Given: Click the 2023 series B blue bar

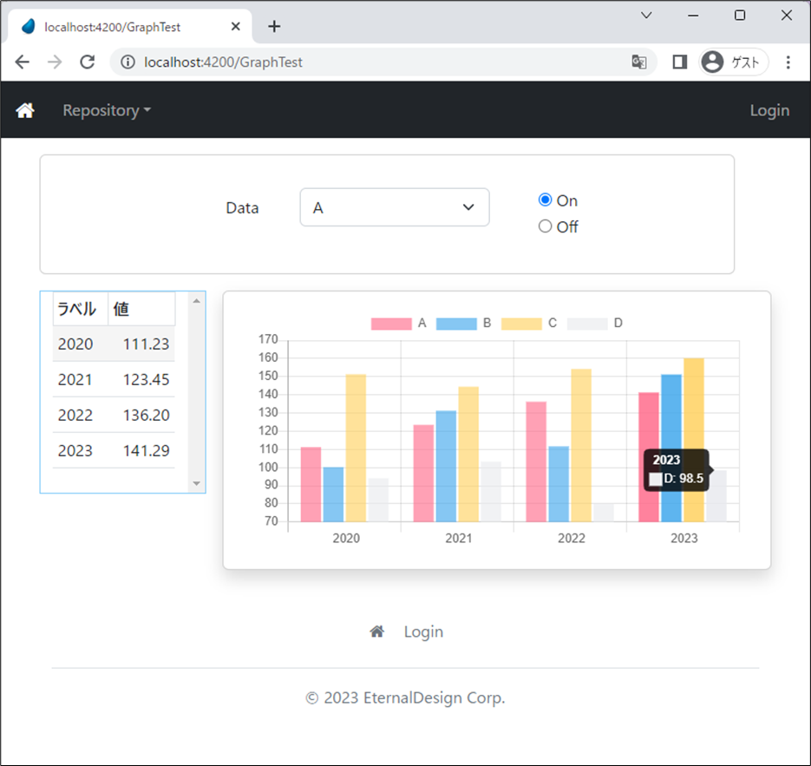Looking at the screenshot, I should pos(671,414).
